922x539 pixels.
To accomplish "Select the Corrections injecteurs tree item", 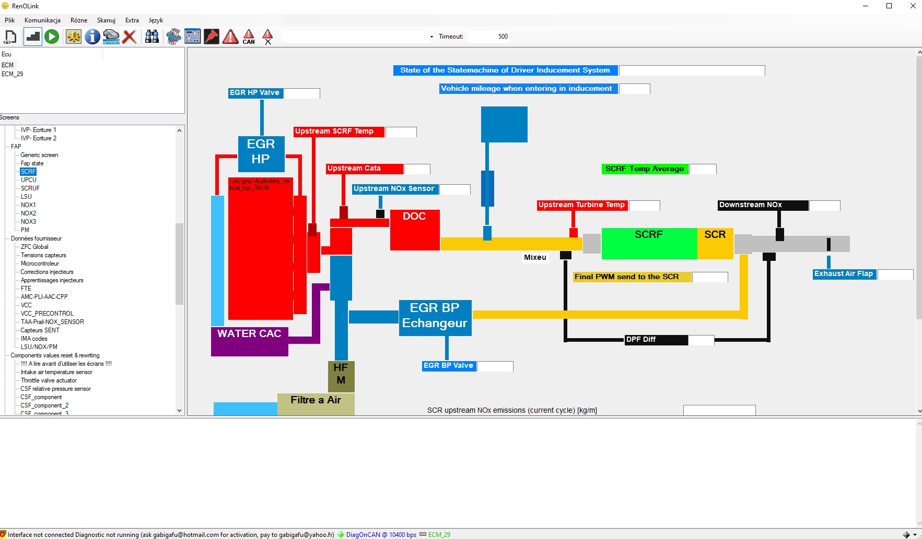I will coord(47,272).
